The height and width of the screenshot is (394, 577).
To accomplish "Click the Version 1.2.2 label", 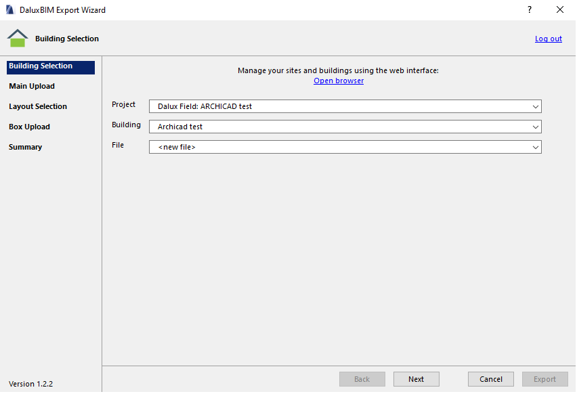I will [x=30, y=384].
